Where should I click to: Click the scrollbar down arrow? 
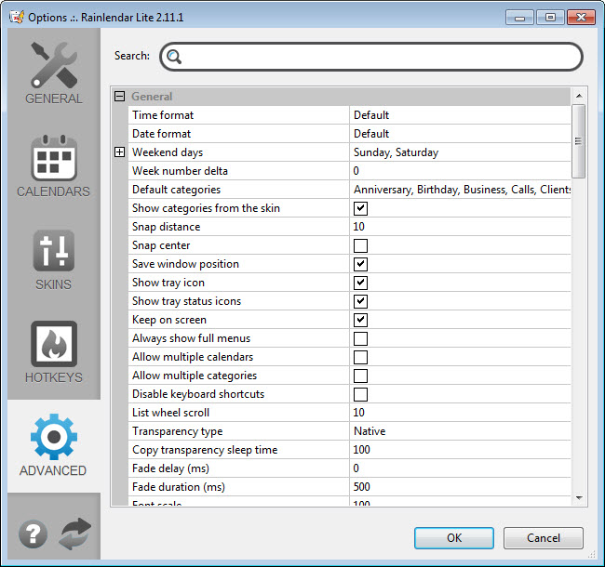(x=579, y=497)
